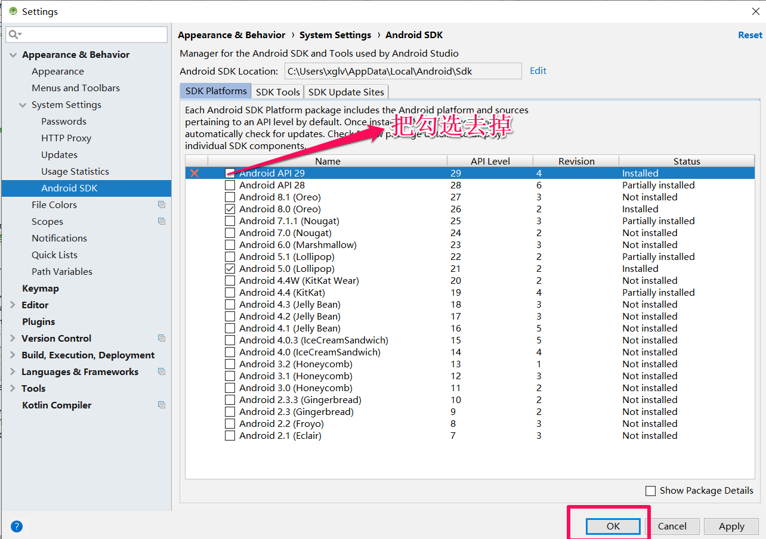Screen dimensions: 766x539
Task: Click the project-level icon beside File Colors
Action: point(161,205)
